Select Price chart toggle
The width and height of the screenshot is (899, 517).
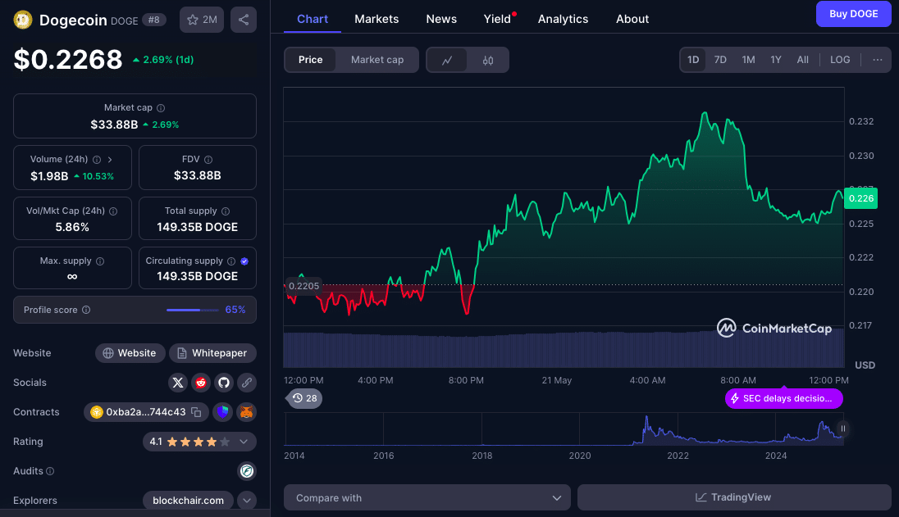click(x=310, y=60)
